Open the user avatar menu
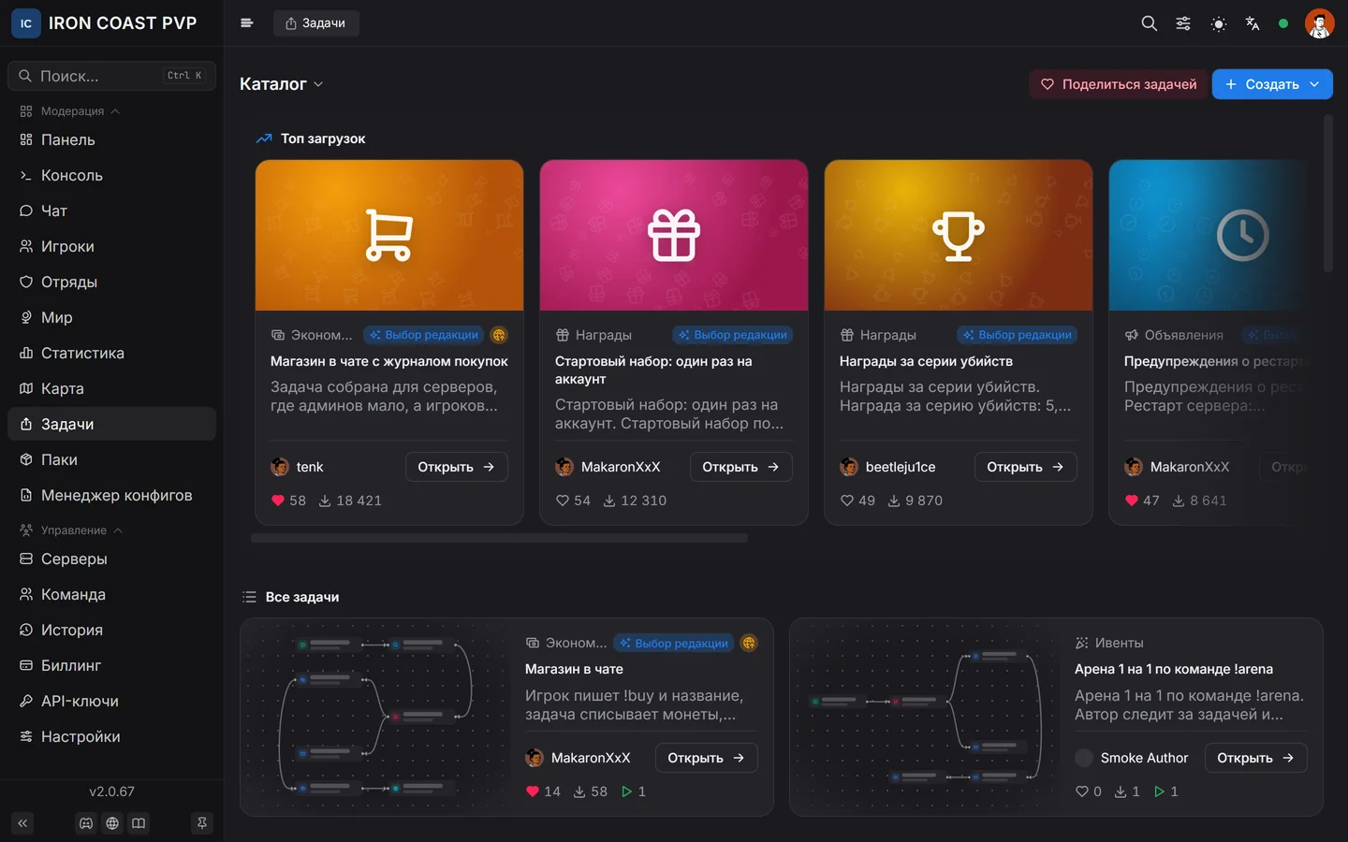 point(1319,23)
